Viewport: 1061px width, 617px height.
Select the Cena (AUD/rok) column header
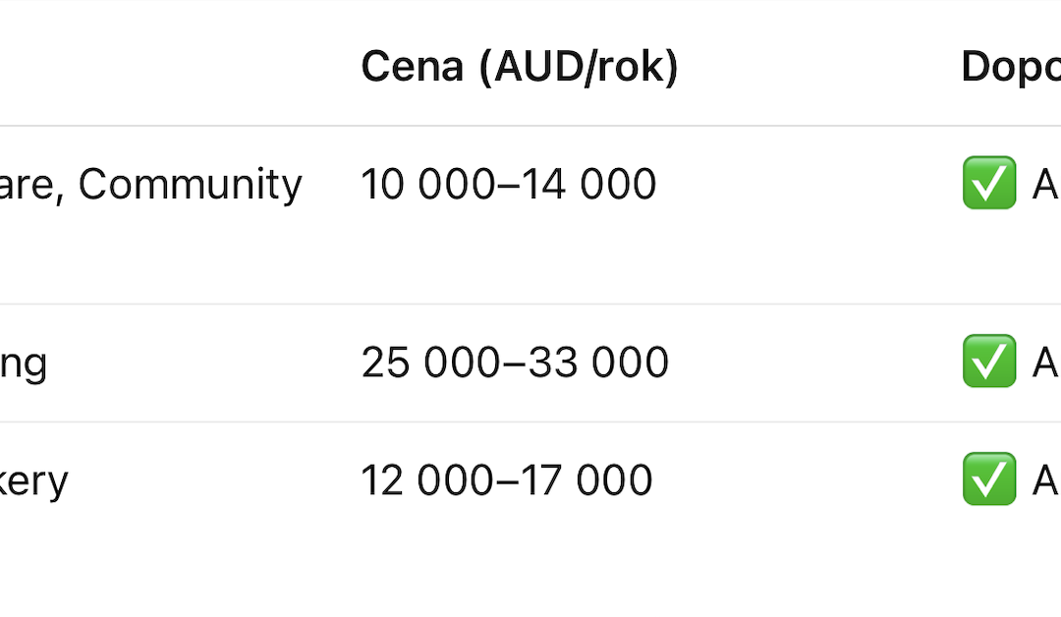520,67
